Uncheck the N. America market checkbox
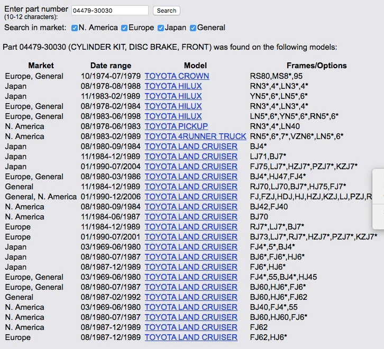384x349 pixels. pos(75,28)
